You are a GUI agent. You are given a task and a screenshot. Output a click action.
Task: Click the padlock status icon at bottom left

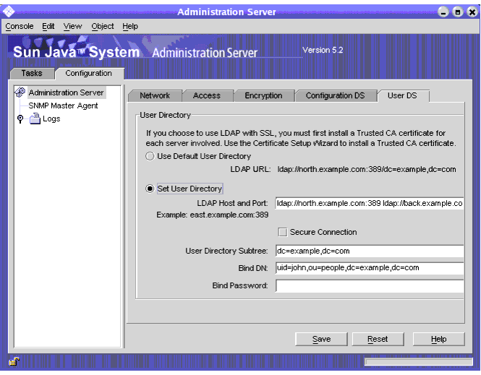pyautogui.click(x=14, y=362)
